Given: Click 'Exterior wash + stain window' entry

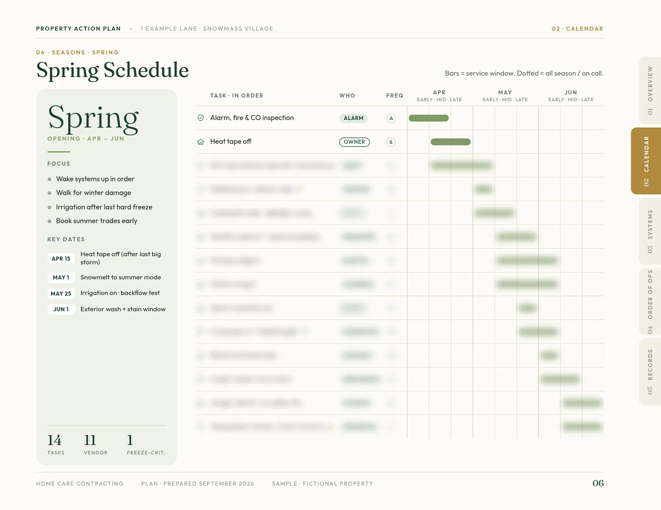Looking at the screenshot, I should (123, 309).
